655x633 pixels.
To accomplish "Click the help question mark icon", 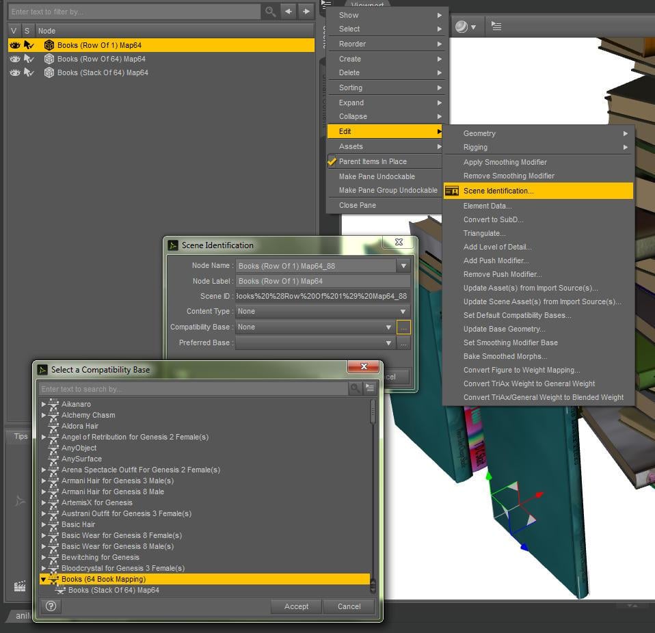I will (x=51, y=606).
